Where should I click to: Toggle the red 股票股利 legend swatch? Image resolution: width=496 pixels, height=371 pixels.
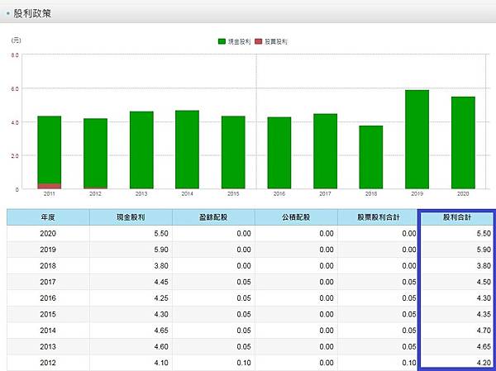[259, 41]
